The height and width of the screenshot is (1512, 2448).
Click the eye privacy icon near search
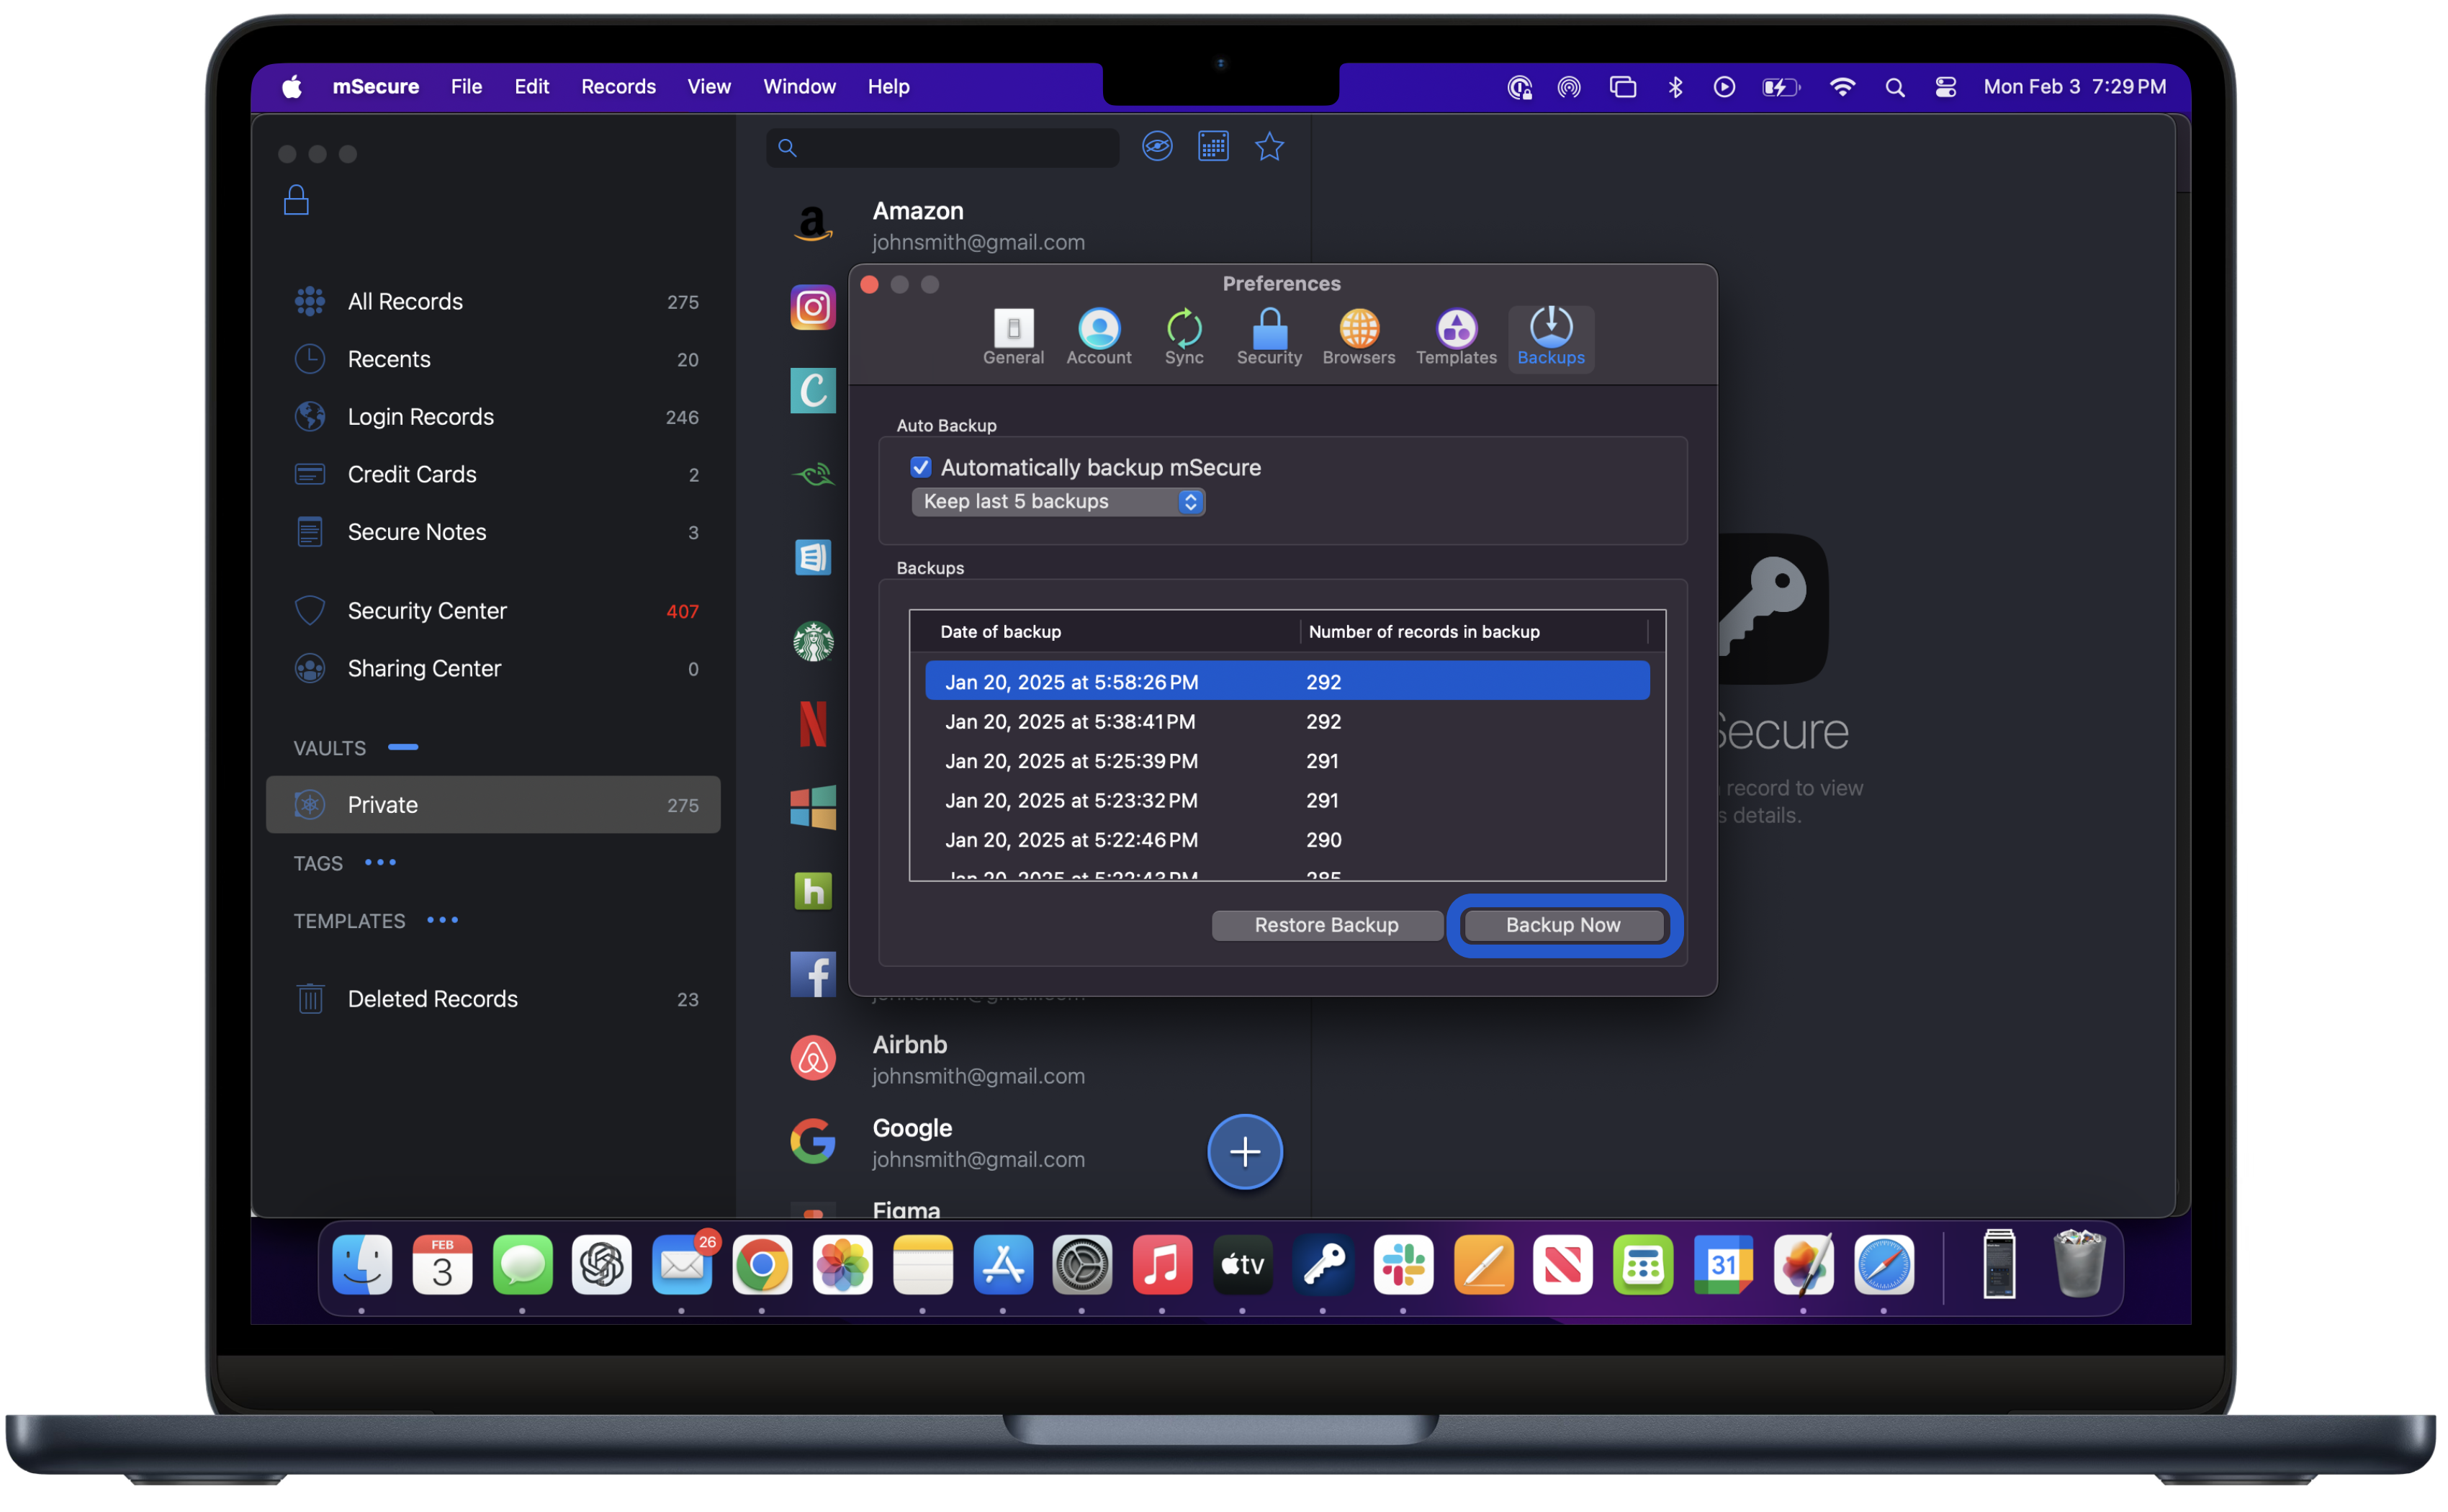1157,147
